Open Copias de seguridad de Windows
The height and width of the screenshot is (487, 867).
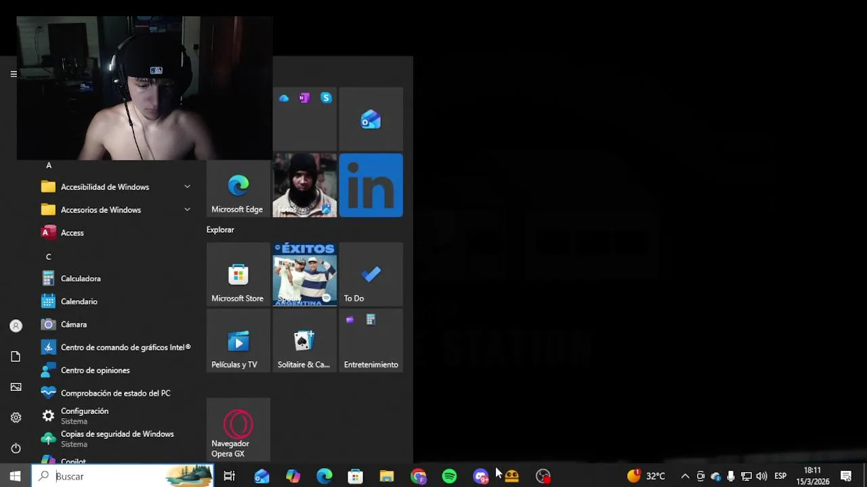[117, 439]
